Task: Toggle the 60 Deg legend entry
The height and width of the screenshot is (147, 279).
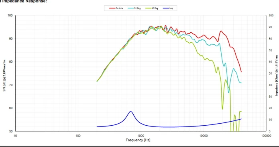Action: 152,8
